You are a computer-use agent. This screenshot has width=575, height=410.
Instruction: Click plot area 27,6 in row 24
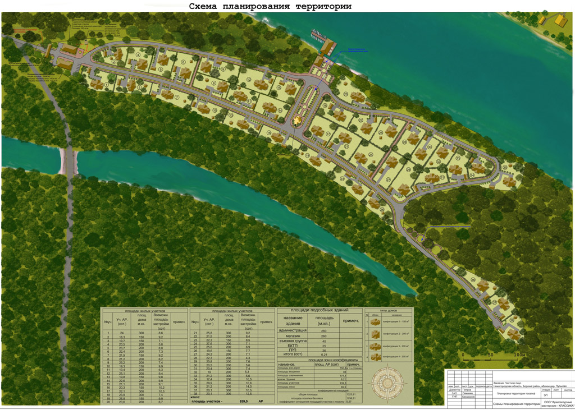(208, 343)
